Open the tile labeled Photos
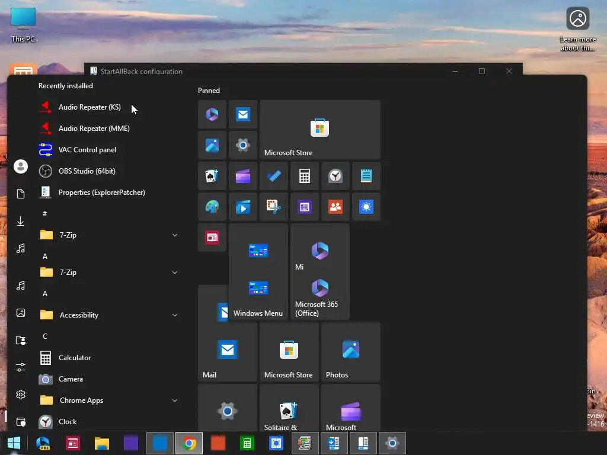607x455 pixels. point(351,352)
